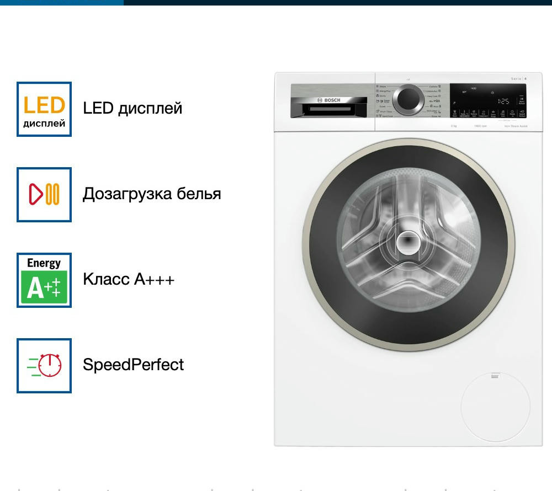Click the SpeedPerfect text label

133,365
